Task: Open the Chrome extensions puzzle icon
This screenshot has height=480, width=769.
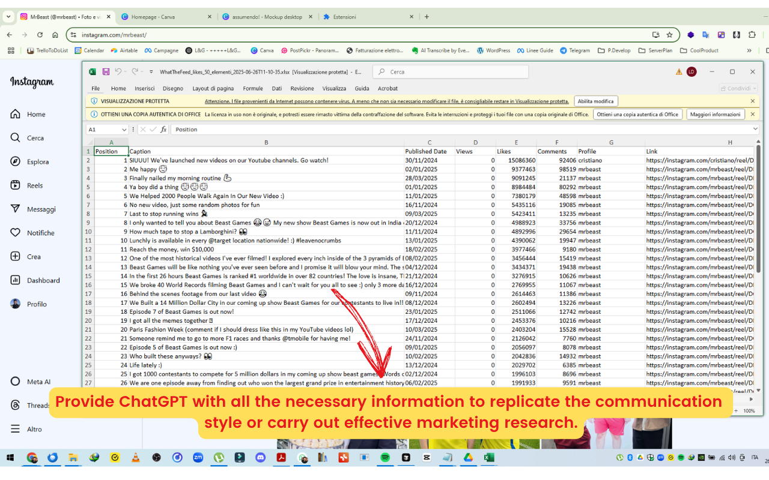Action: point(752,35)
